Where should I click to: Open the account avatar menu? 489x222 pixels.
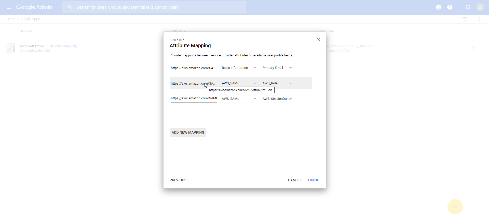pyautogui.click(x=480, y=7)
